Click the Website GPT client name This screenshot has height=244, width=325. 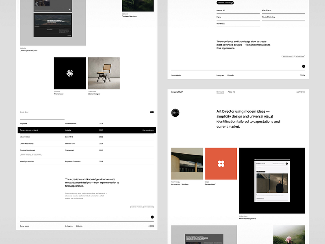[70, 144]
